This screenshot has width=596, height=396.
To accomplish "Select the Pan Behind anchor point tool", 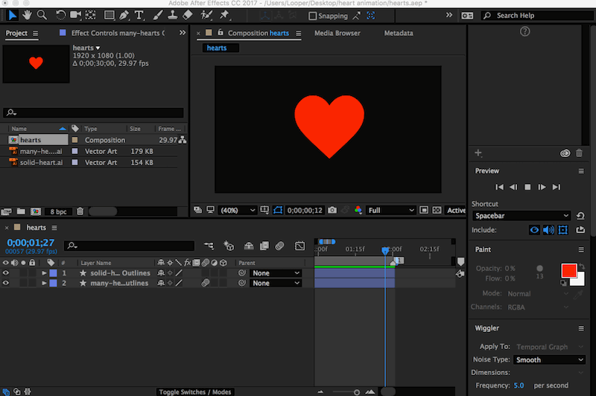I will tap(90, 15).
